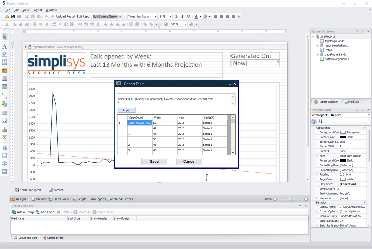The height and width of the screenshot is (249, 372).
Task: Select the Picture Box control tool
Action: pyautogui.click(x=4, y=70)
